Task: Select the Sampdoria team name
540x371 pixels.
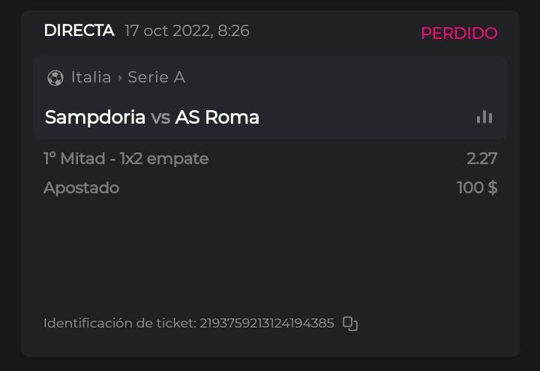Action: coord(94,118)
